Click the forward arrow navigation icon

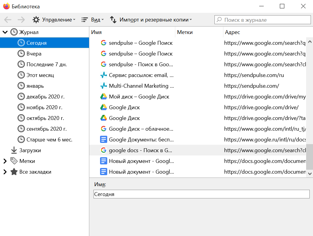(21, 20)
